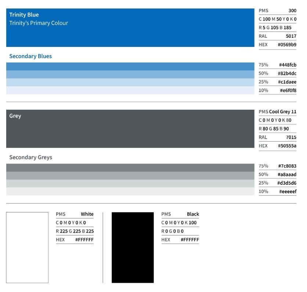Pick the 50% secondary grey band
Viewport: 307px width, 292px height.
[x=130, y=176]
